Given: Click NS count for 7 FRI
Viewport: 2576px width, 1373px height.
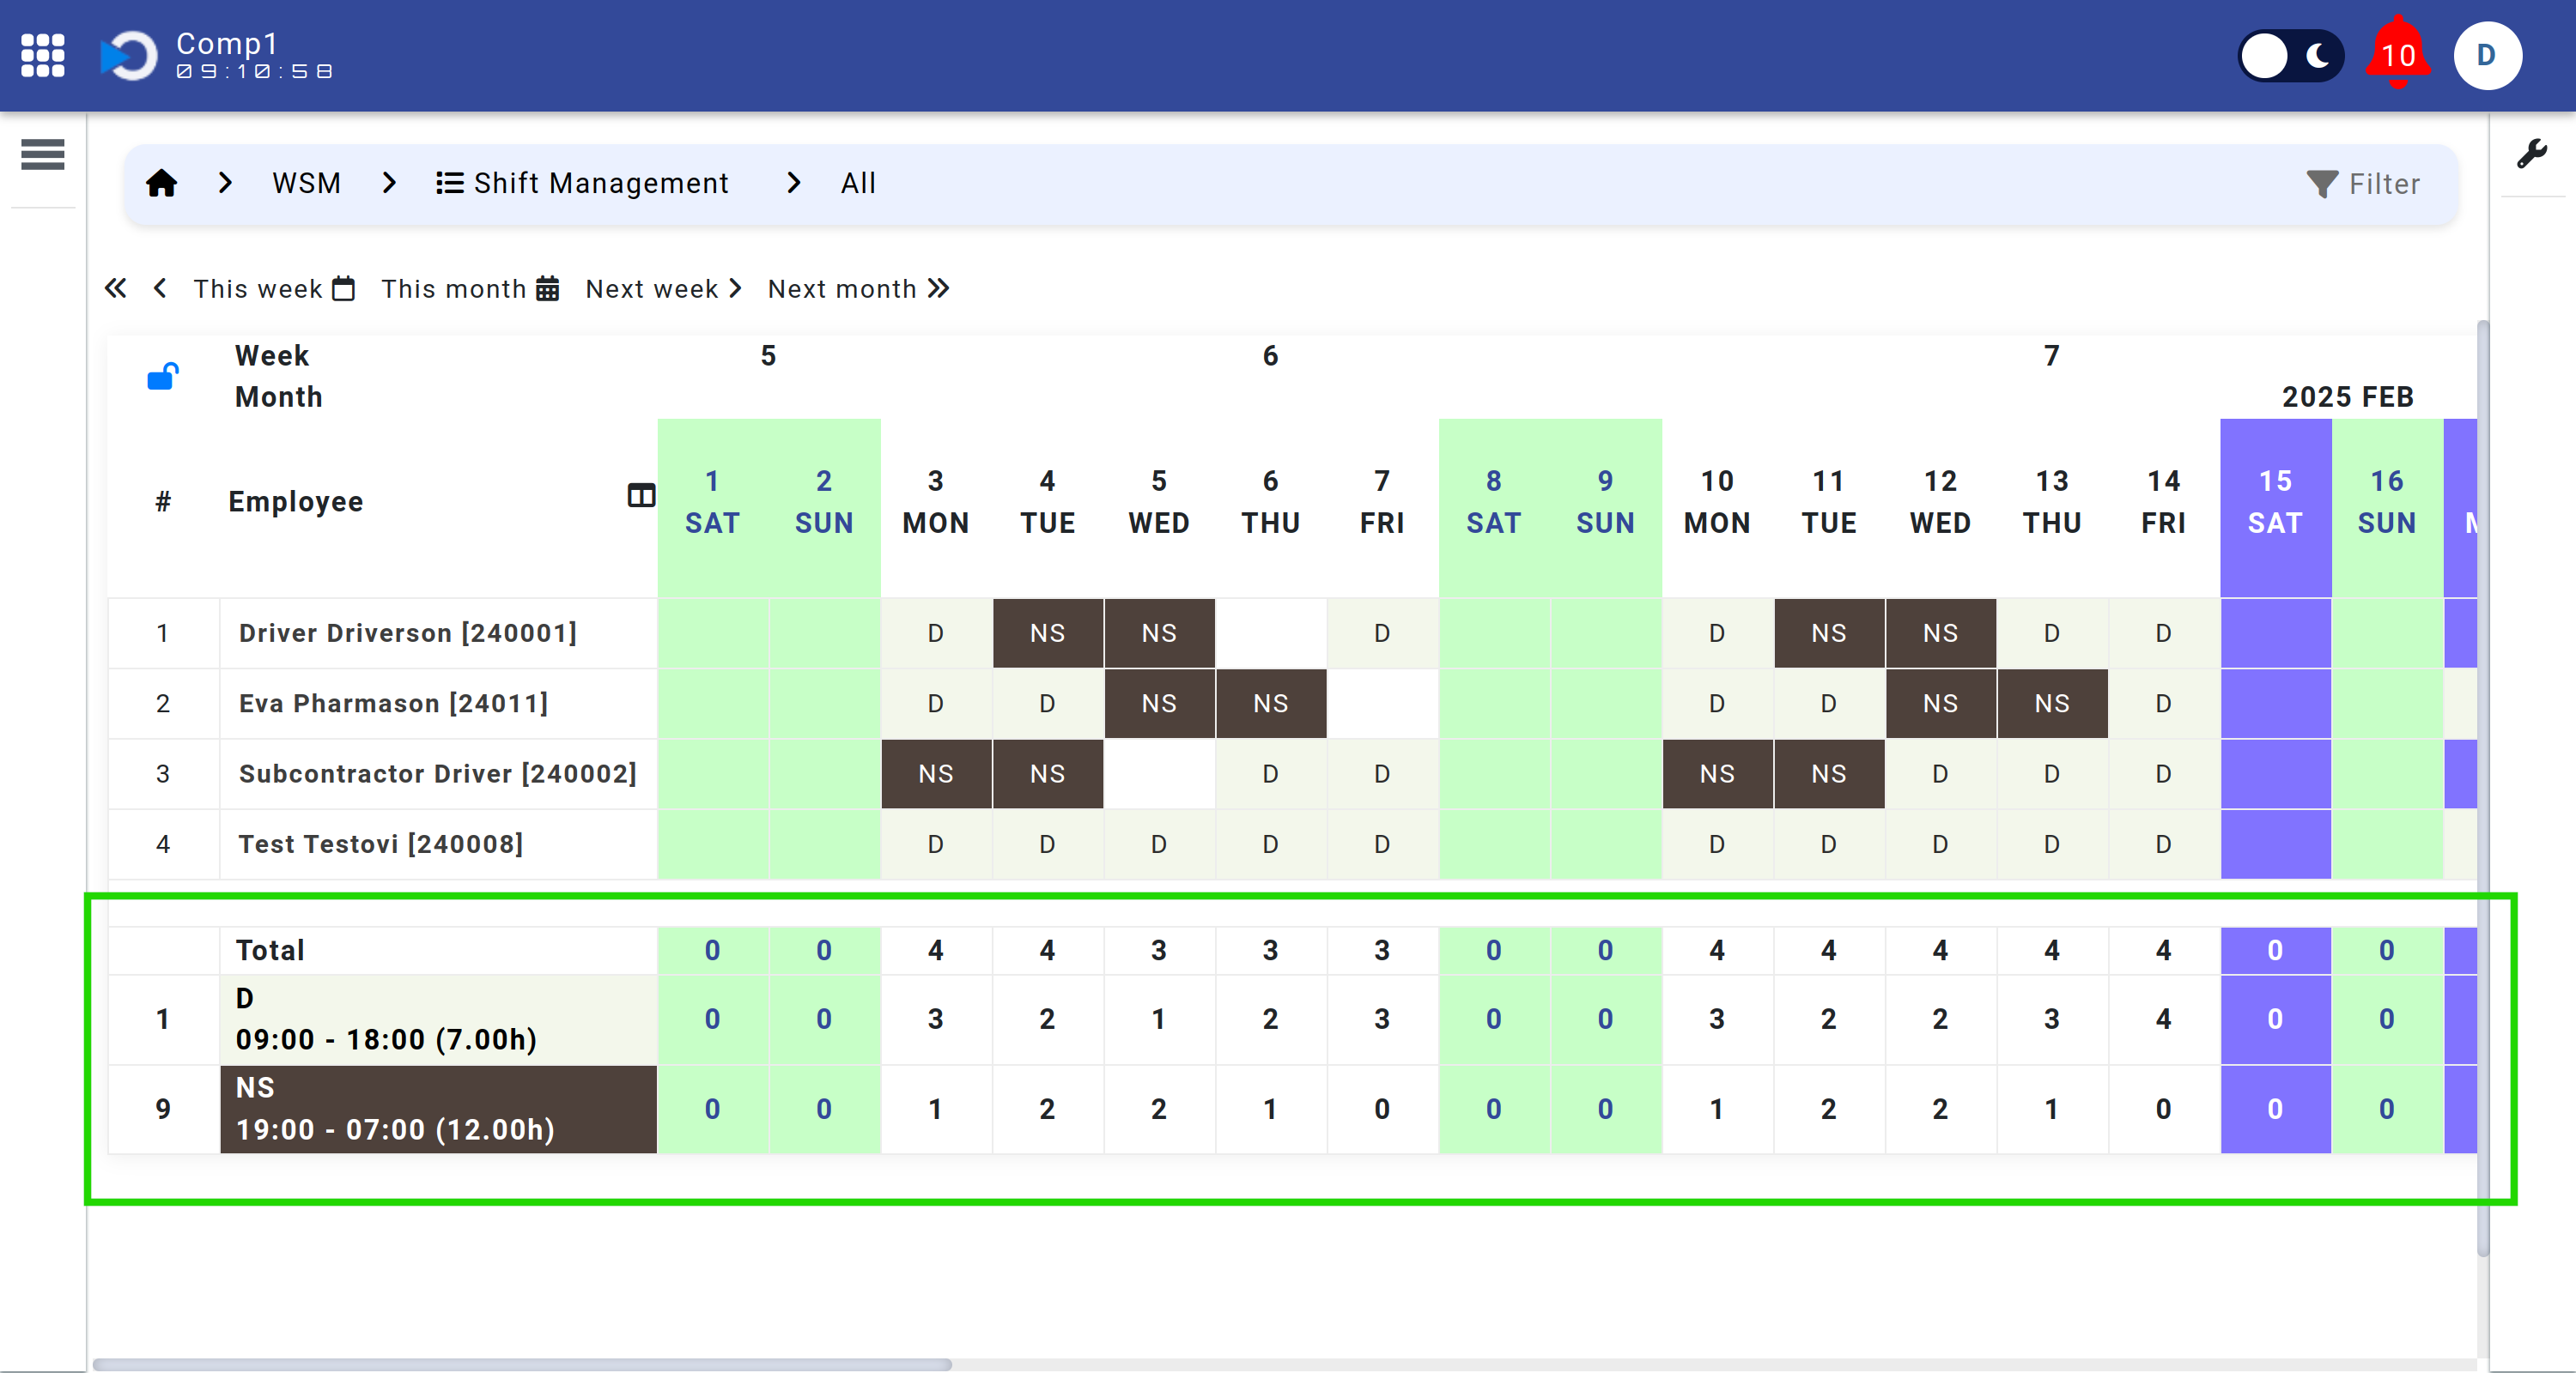Looking at the screenshot, I should coord(1382,1110).
